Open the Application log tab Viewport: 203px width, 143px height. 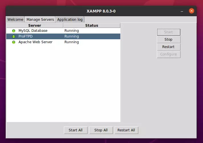[70, 20]
